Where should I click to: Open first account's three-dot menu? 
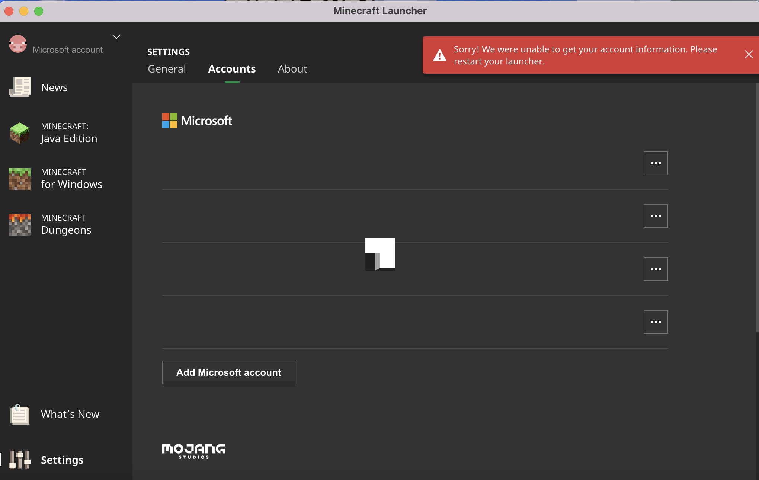[656, 163]
